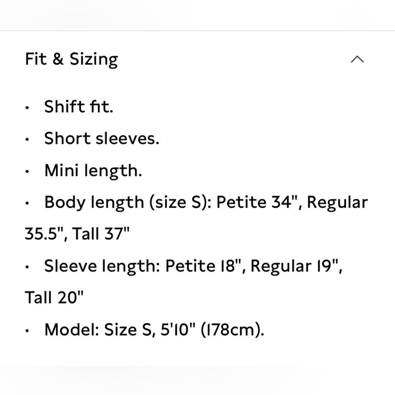Collapse the Fit & Sizing section chevron
This screenshot has width=395, height=395.
click(x=357, y=60)
